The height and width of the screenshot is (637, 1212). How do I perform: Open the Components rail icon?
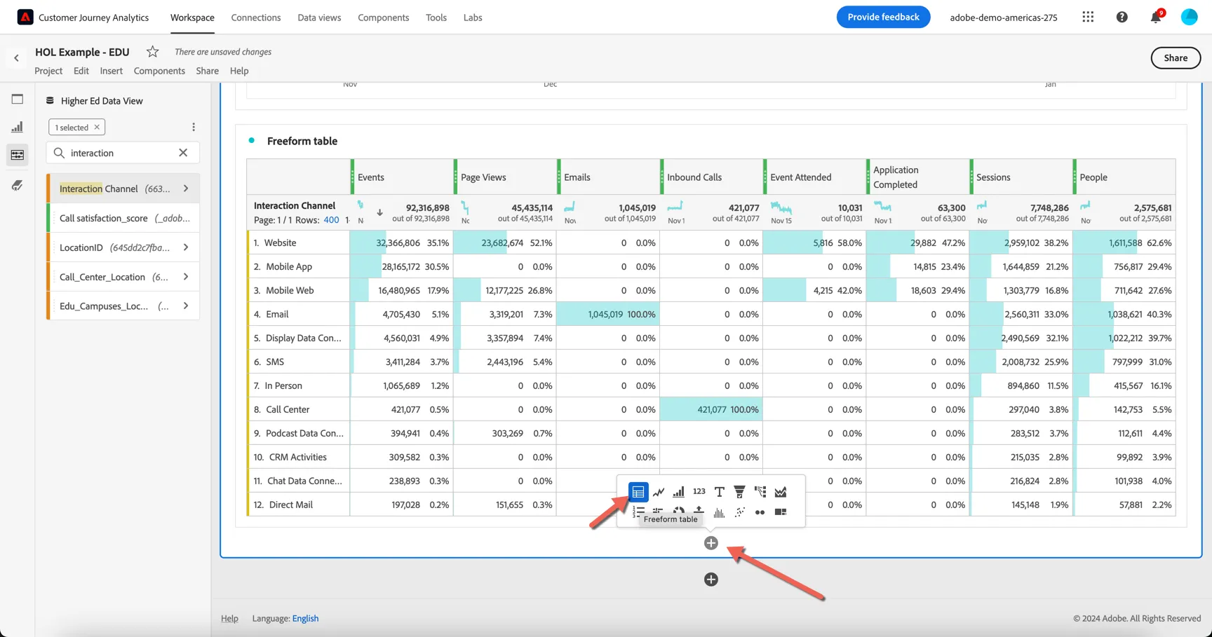coord(18,155)
